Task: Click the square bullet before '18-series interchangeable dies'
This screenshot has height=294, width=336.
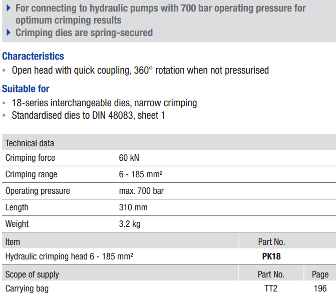Action: point(4,103)
